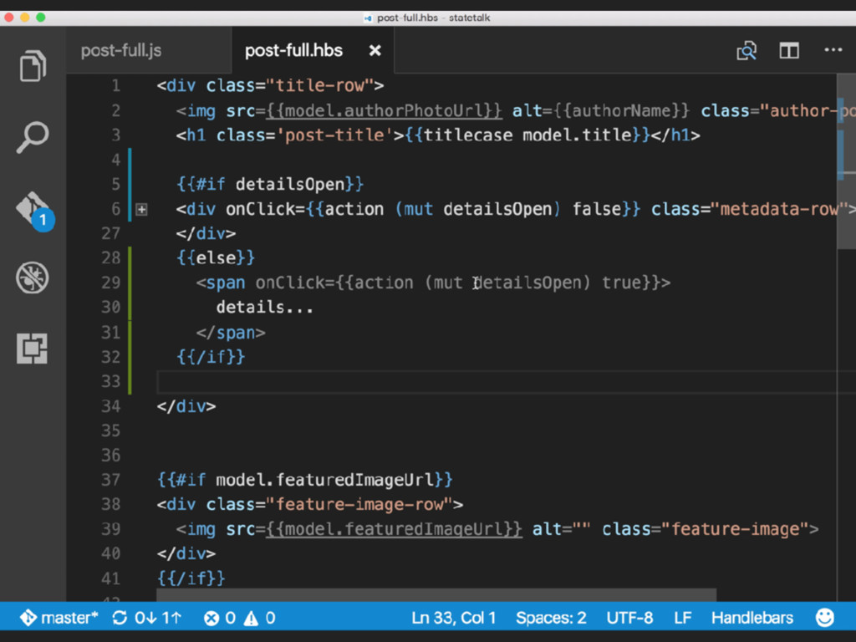Image resolution: width=856 pixels, height=642 pixels.
Task: Click the {{else}} text on line 28
Action: click(x=216, y=257)
